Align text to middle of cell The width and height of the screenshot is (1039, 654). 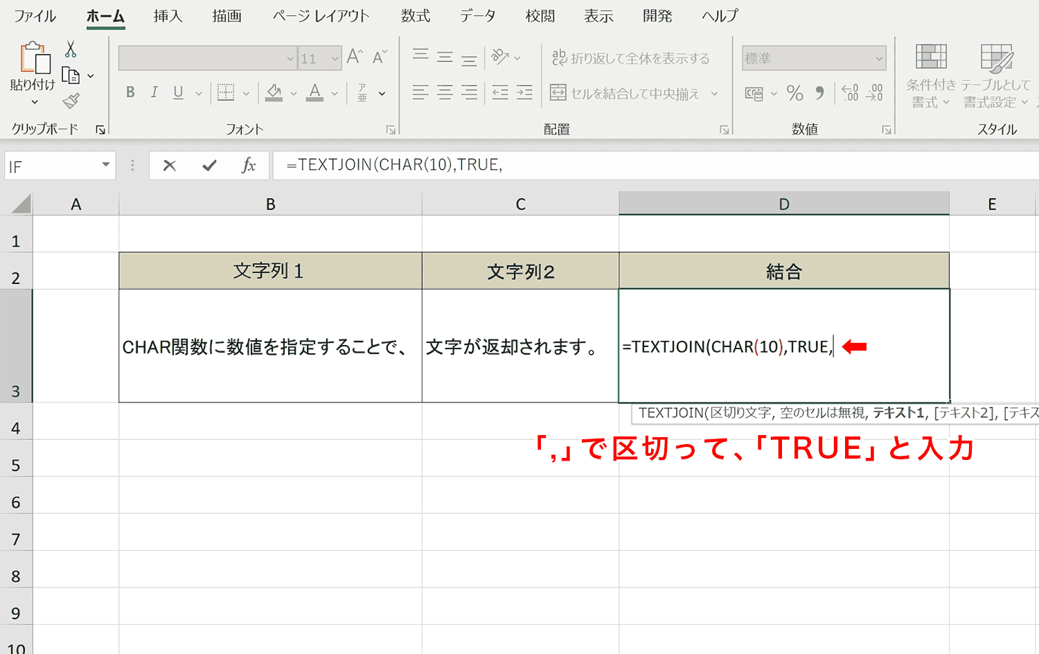click(445, 58)
